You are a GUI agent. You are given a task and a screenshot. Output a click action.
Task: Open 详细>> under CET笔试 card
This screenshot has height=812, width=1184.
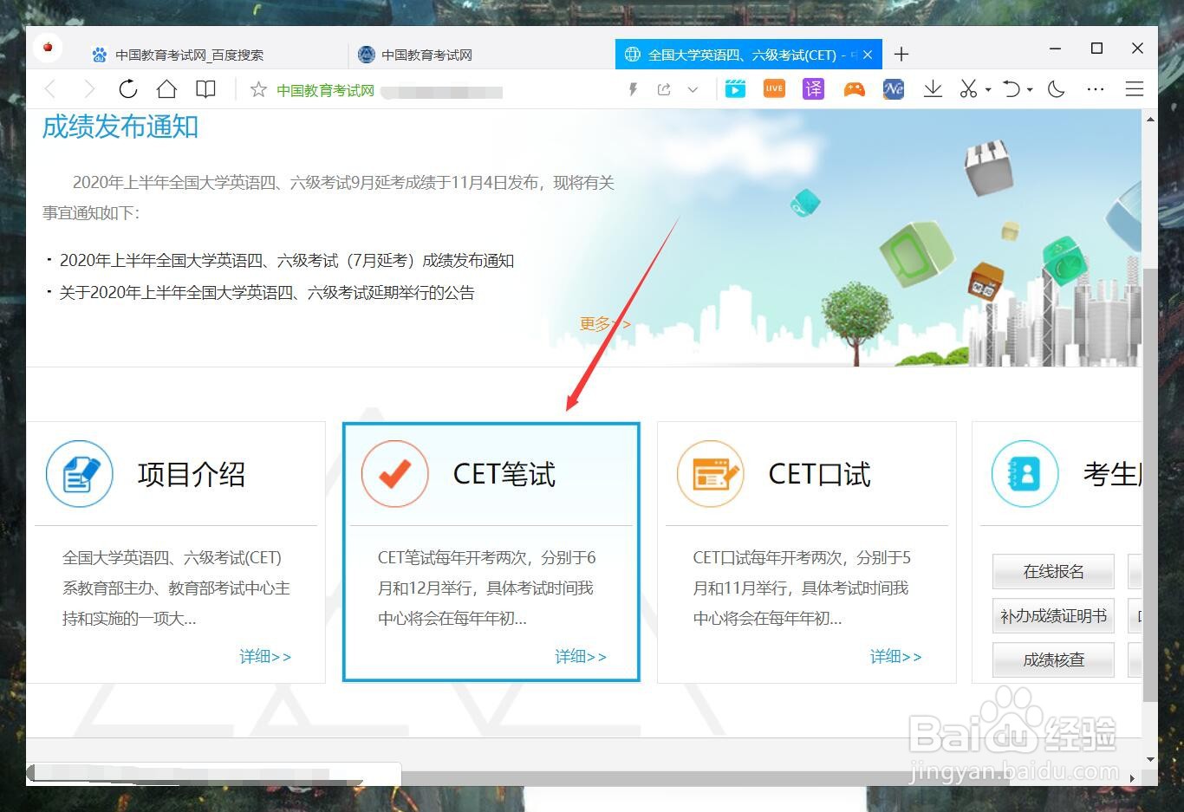[x=580, y=656]
